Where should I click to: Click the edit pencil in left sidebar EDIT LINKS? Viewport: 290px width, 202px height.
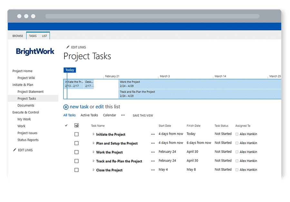14,149
